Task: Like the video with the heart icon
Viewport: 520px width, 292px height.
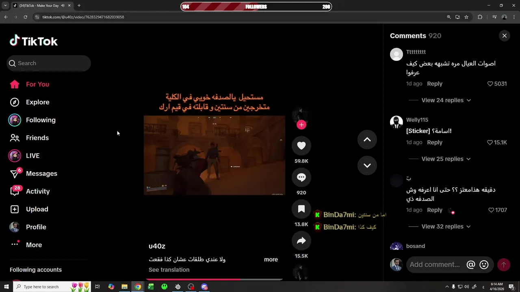Action: point(301,146)
